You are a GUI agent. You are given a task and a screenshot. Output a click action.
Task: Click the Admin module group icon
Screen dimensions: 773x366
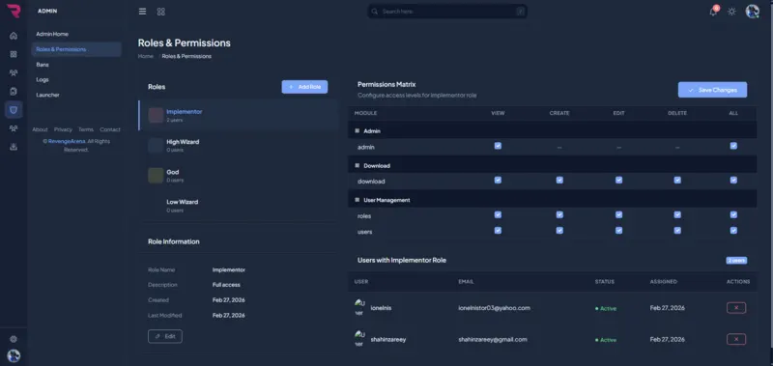[358, 131]
